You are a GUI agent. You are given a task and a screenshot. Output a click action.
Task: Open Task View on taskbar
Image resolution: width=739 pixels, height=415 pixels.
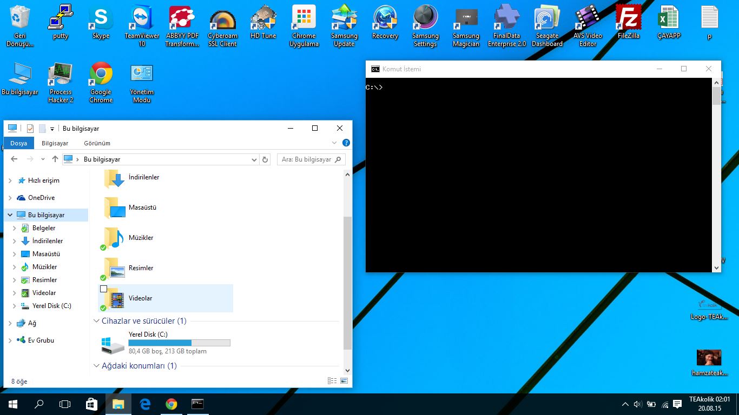click(65, 404)
